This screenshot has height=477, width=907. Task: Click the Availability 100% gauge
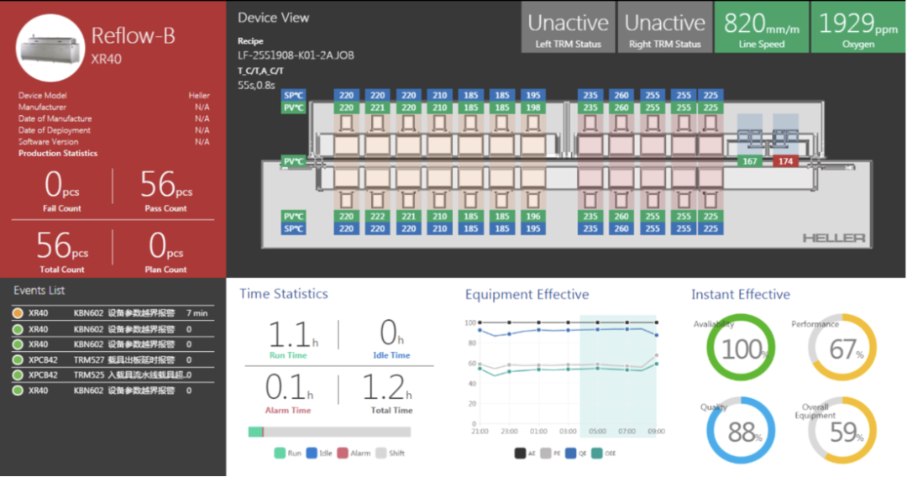(x=741, y=348)
